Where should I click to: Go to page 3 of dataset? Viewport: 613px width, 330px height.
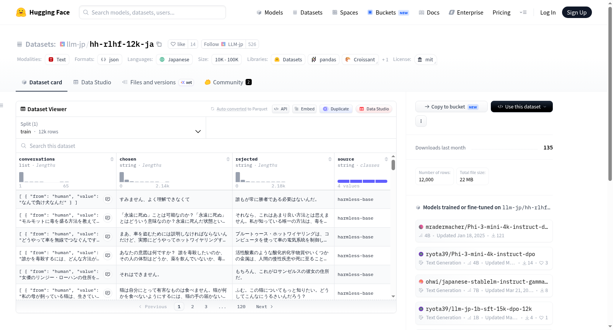point(206,307)
